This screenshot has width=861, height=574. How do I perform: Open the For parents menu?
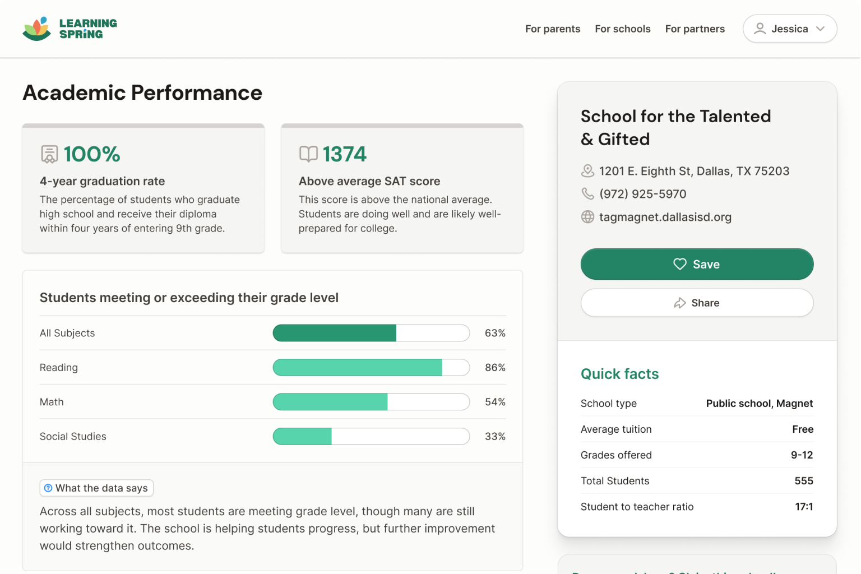(552, 29)
